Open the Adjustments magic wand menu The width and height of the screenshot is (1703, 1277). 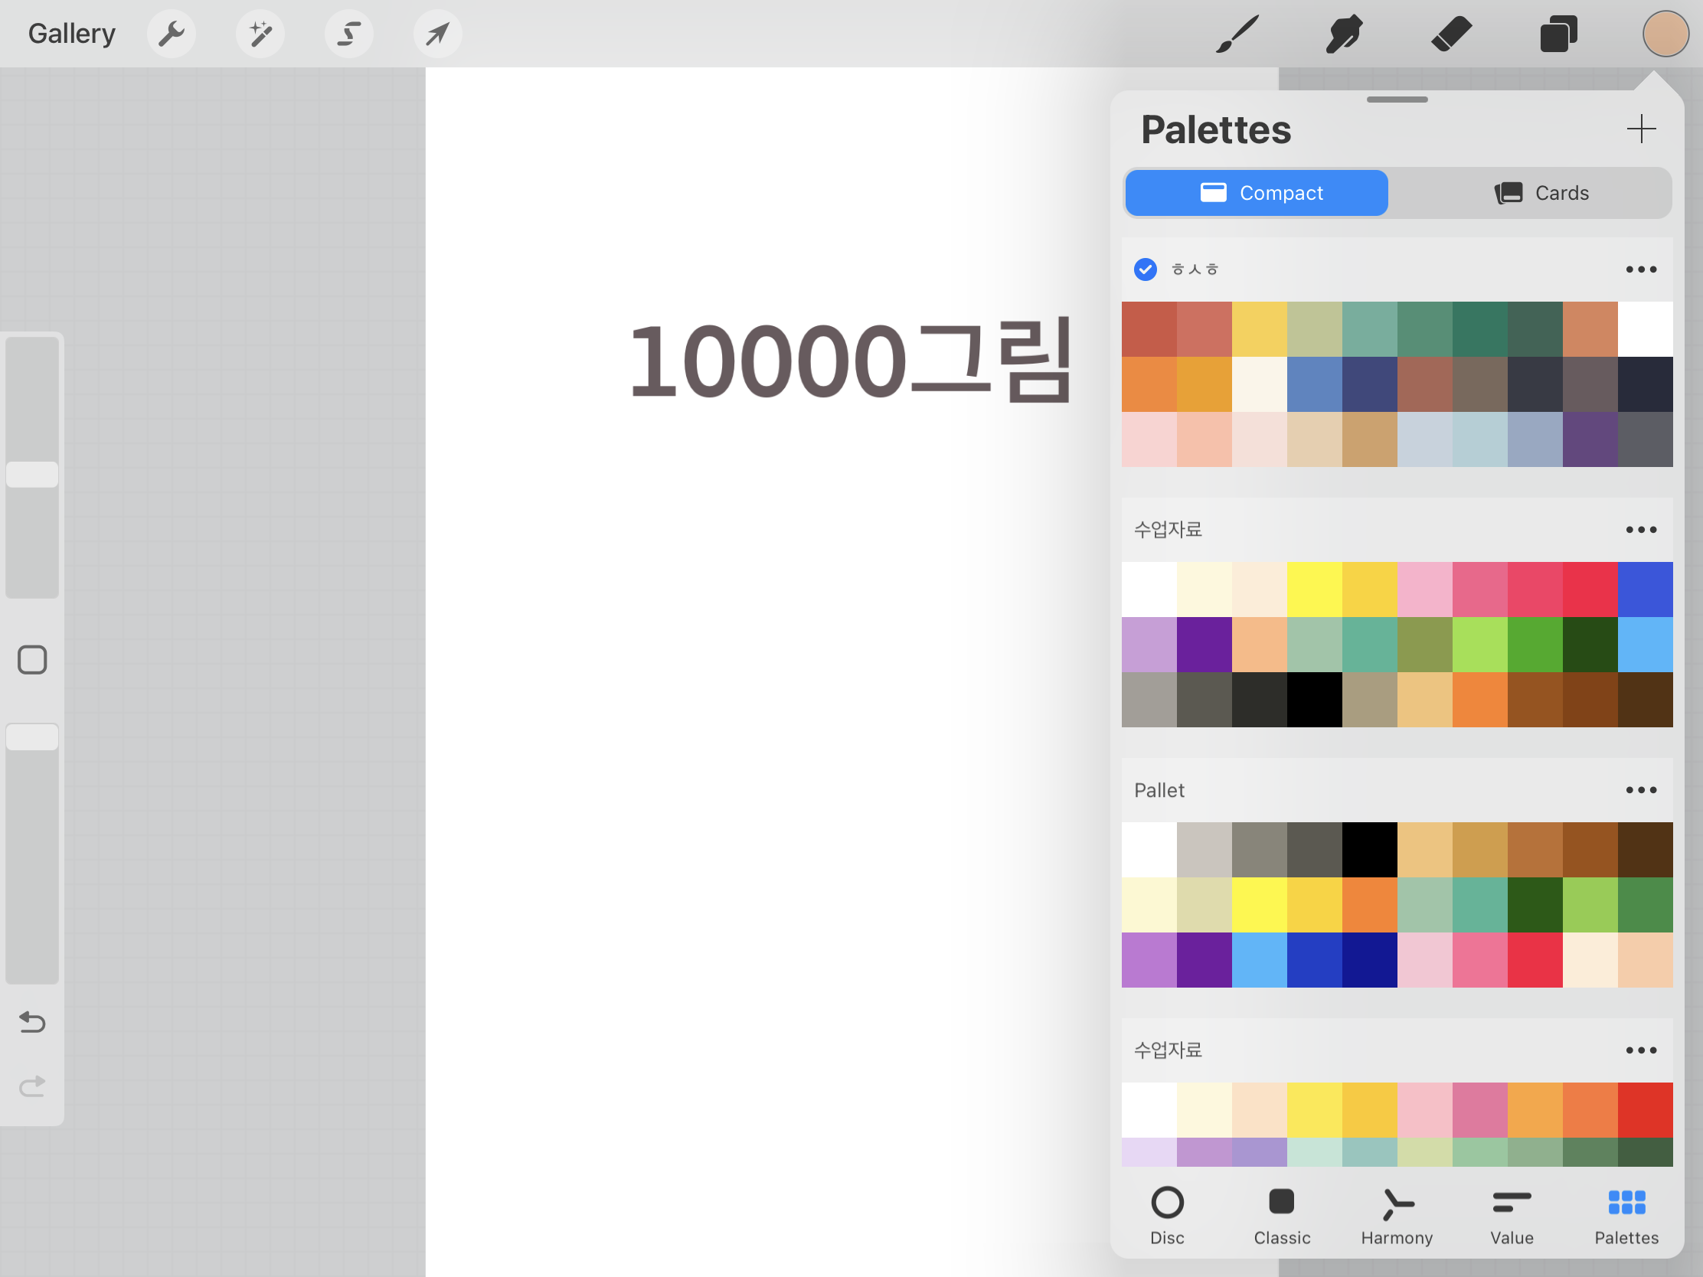[260, 34]
